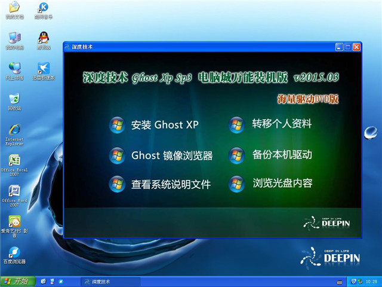The image size is (382, 287).
Task: Select the 我的电脑 desktop icon
Action: (x=14, y=41)
